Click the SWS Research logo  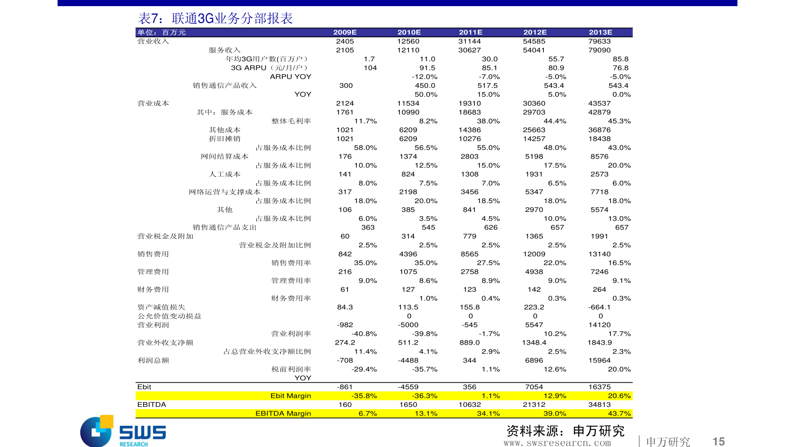123,431
